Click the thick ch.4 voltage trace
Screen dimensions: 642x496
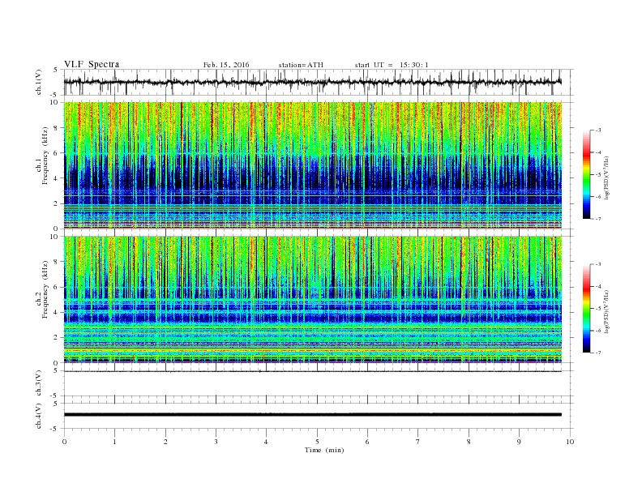click(312, 415)
